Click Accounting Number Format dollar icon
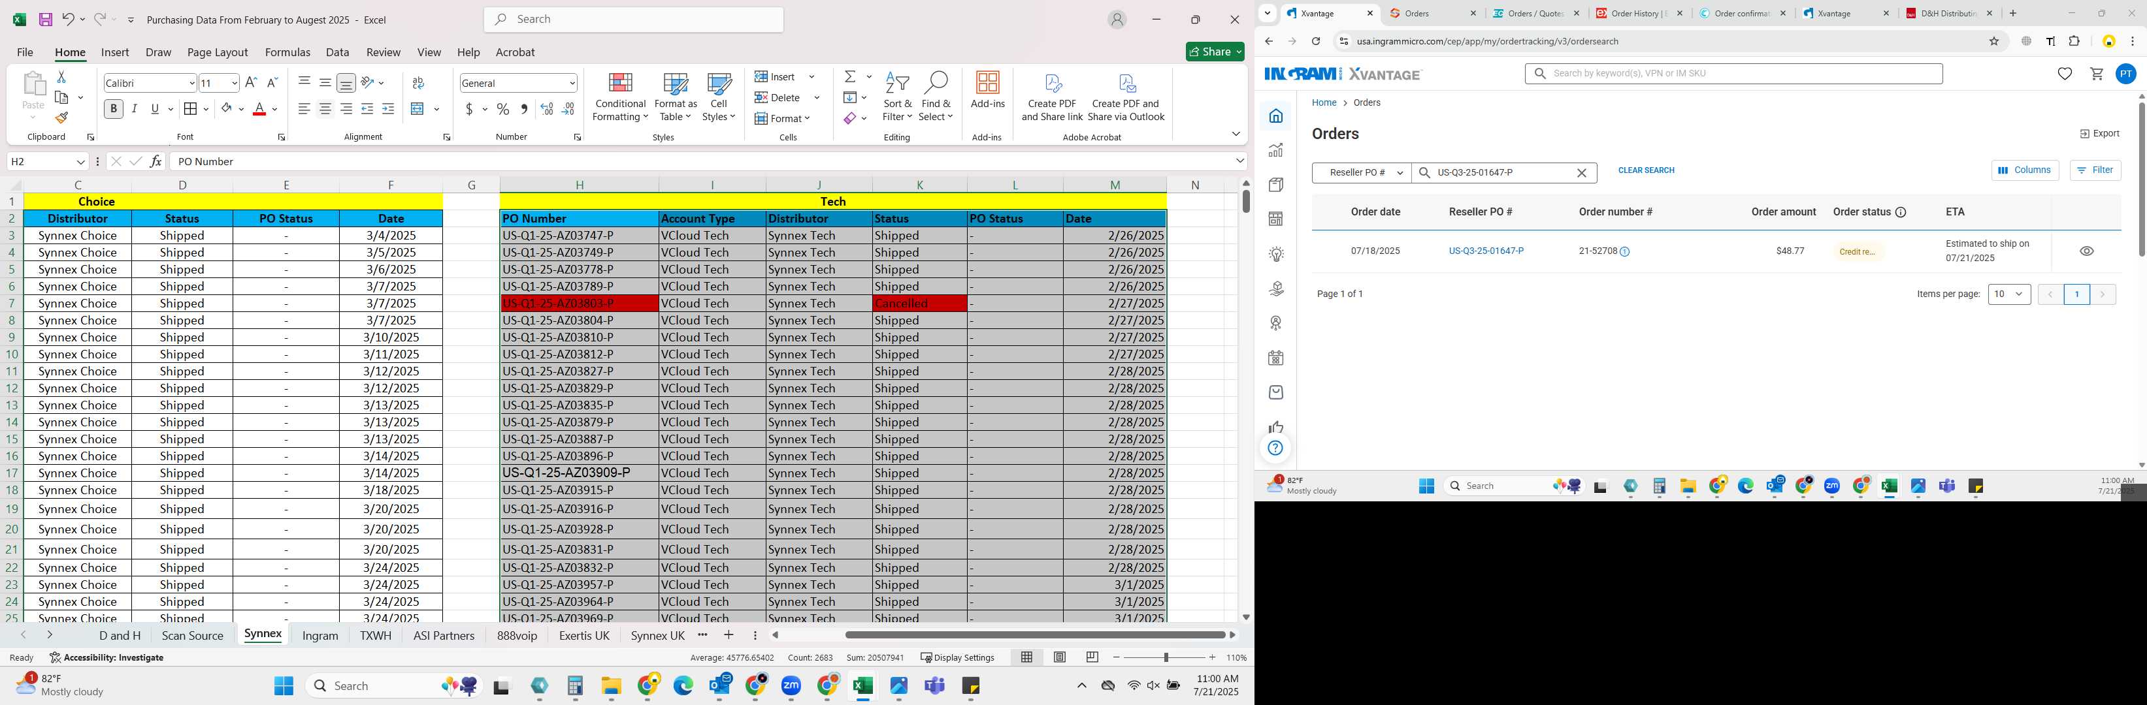2147x705 pixels. pos(470,109)
